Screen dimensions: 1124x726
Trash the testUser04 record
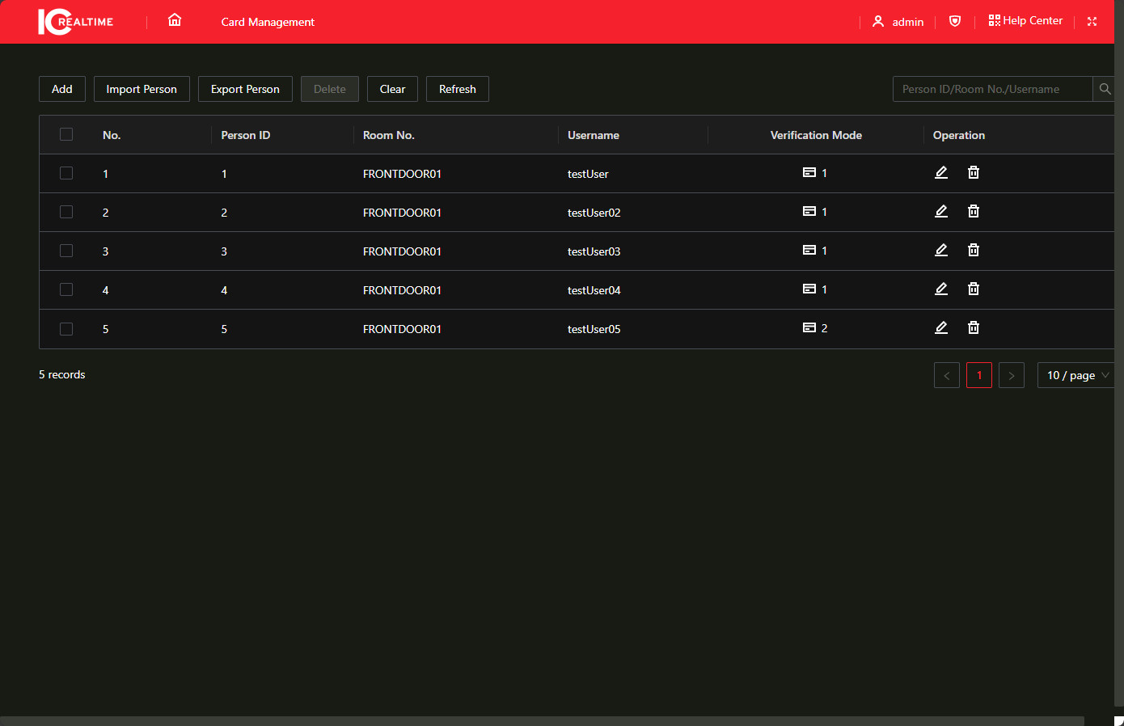click(x=974, y=289)
